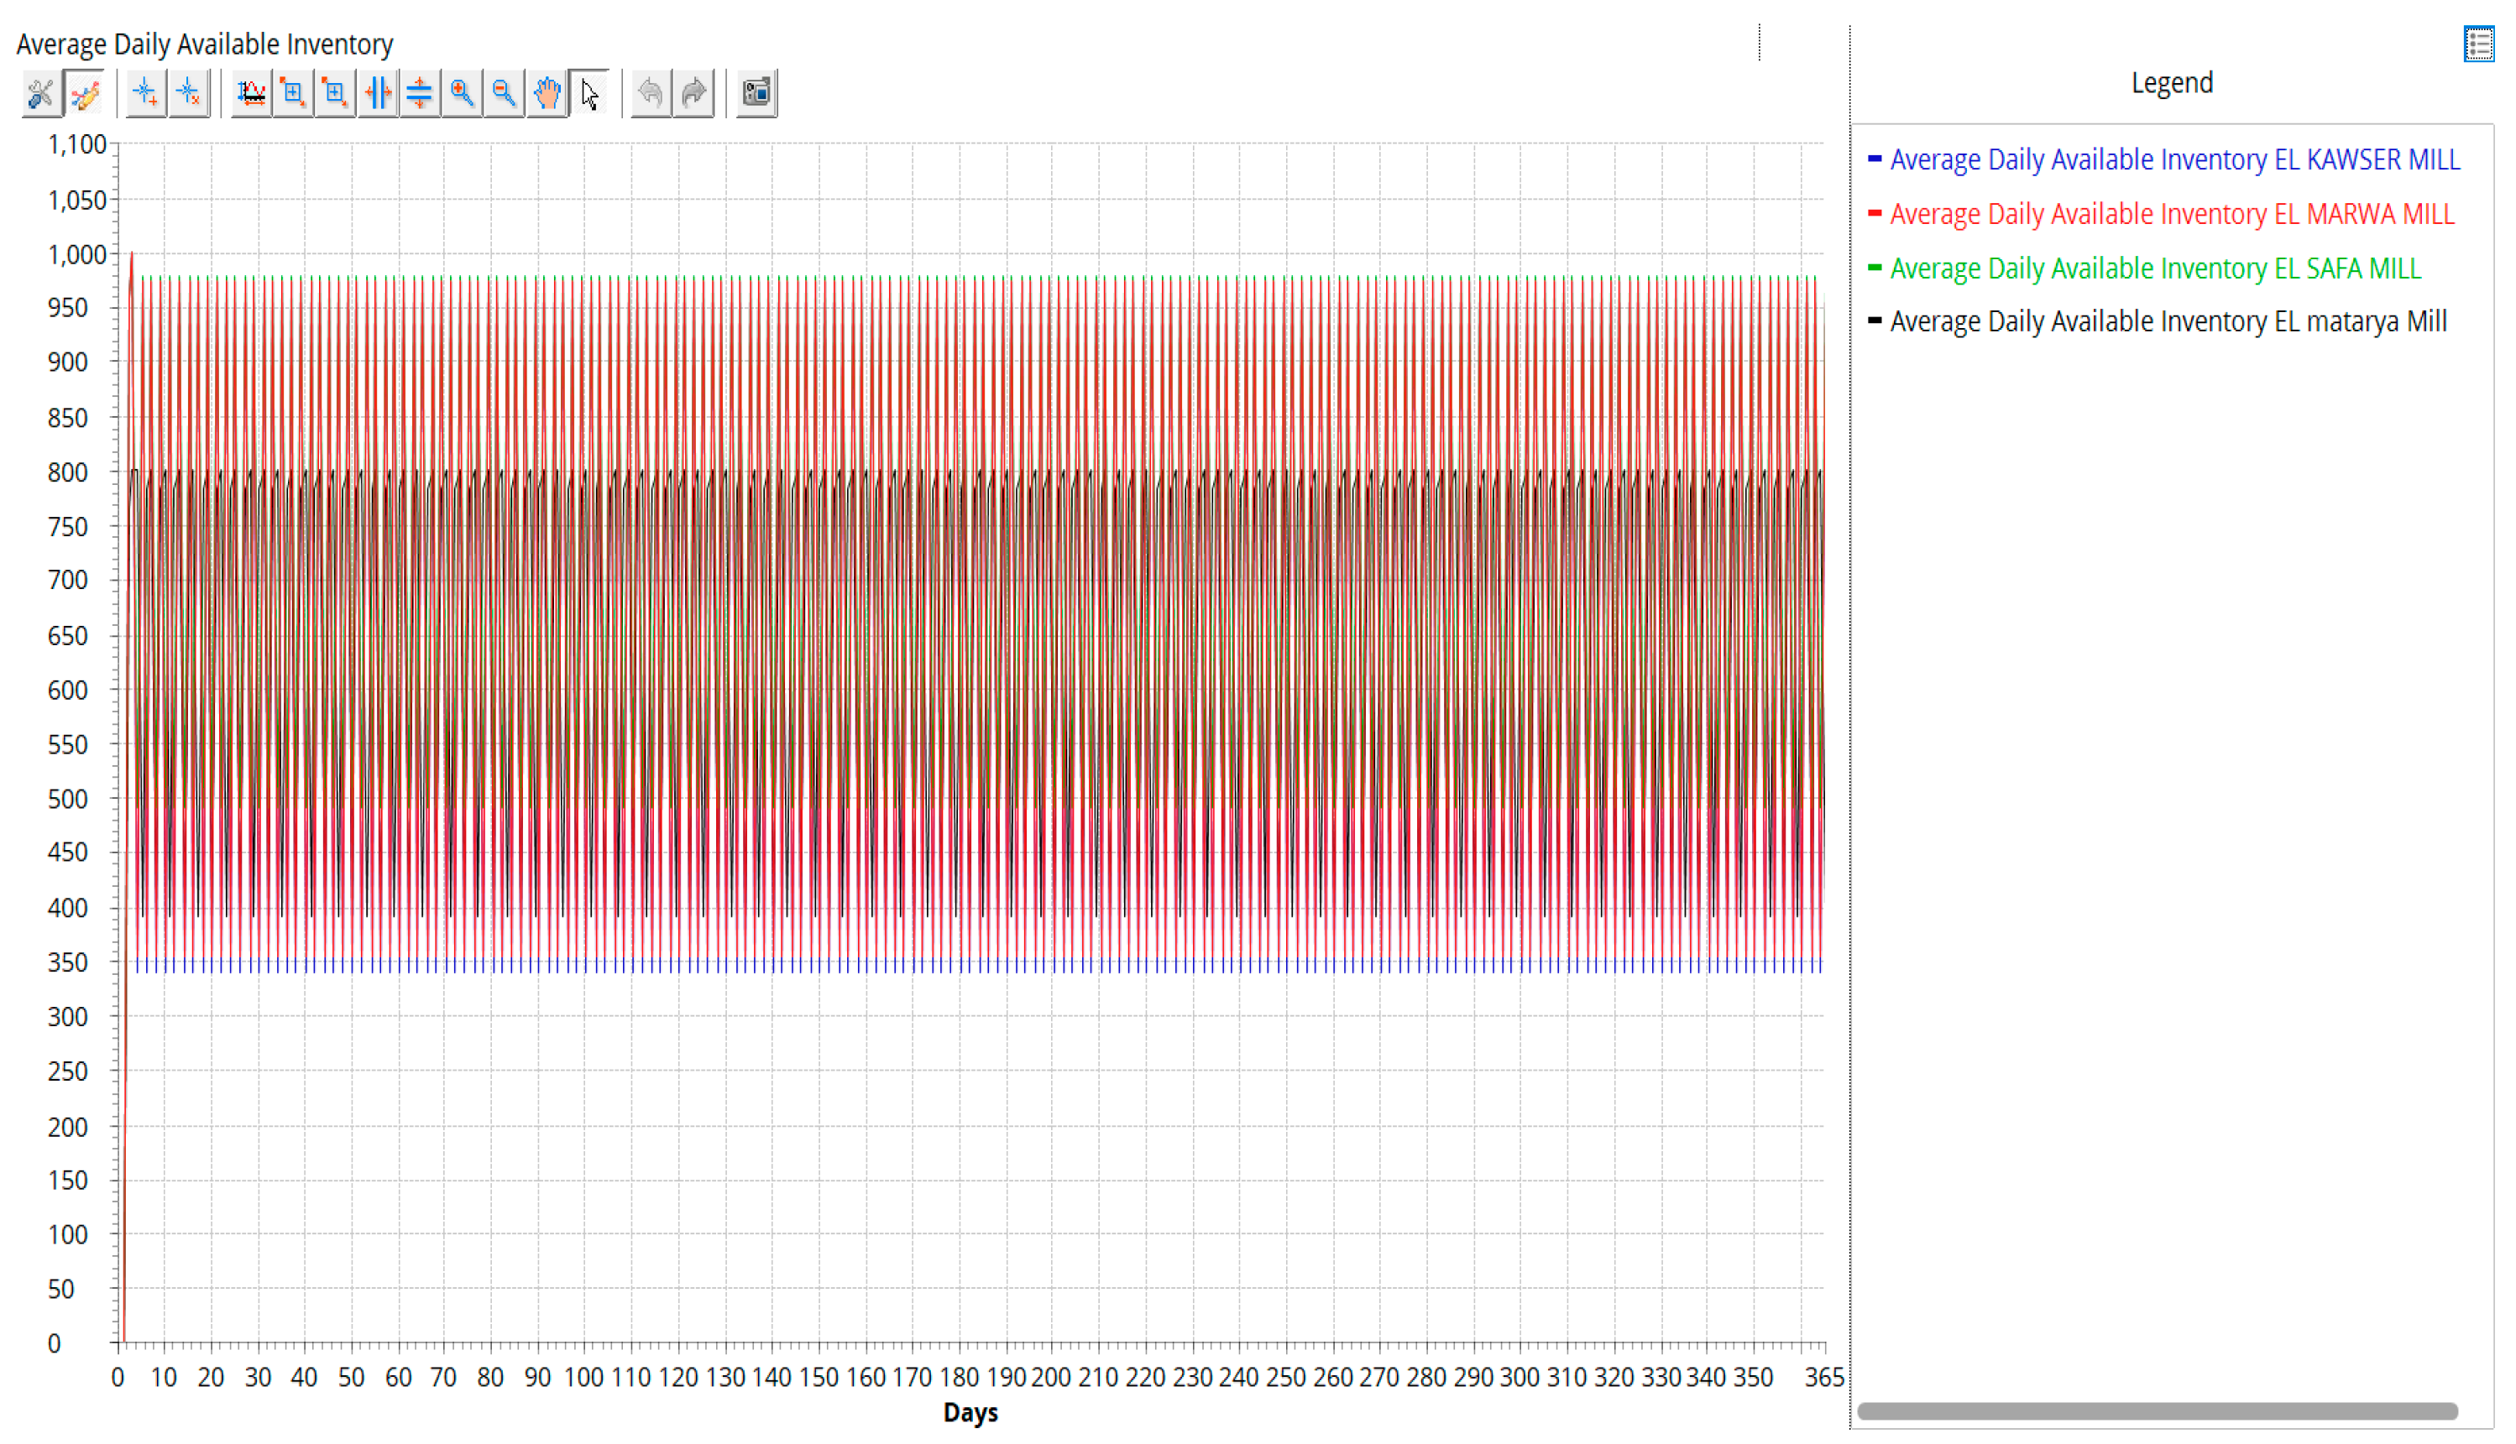Click the redo arrow button
Screen dimensions: 2516x1444
click(693, 93)
